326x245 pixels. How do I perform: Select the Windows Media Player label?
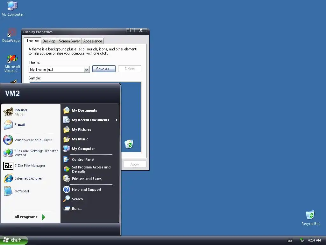33,140
